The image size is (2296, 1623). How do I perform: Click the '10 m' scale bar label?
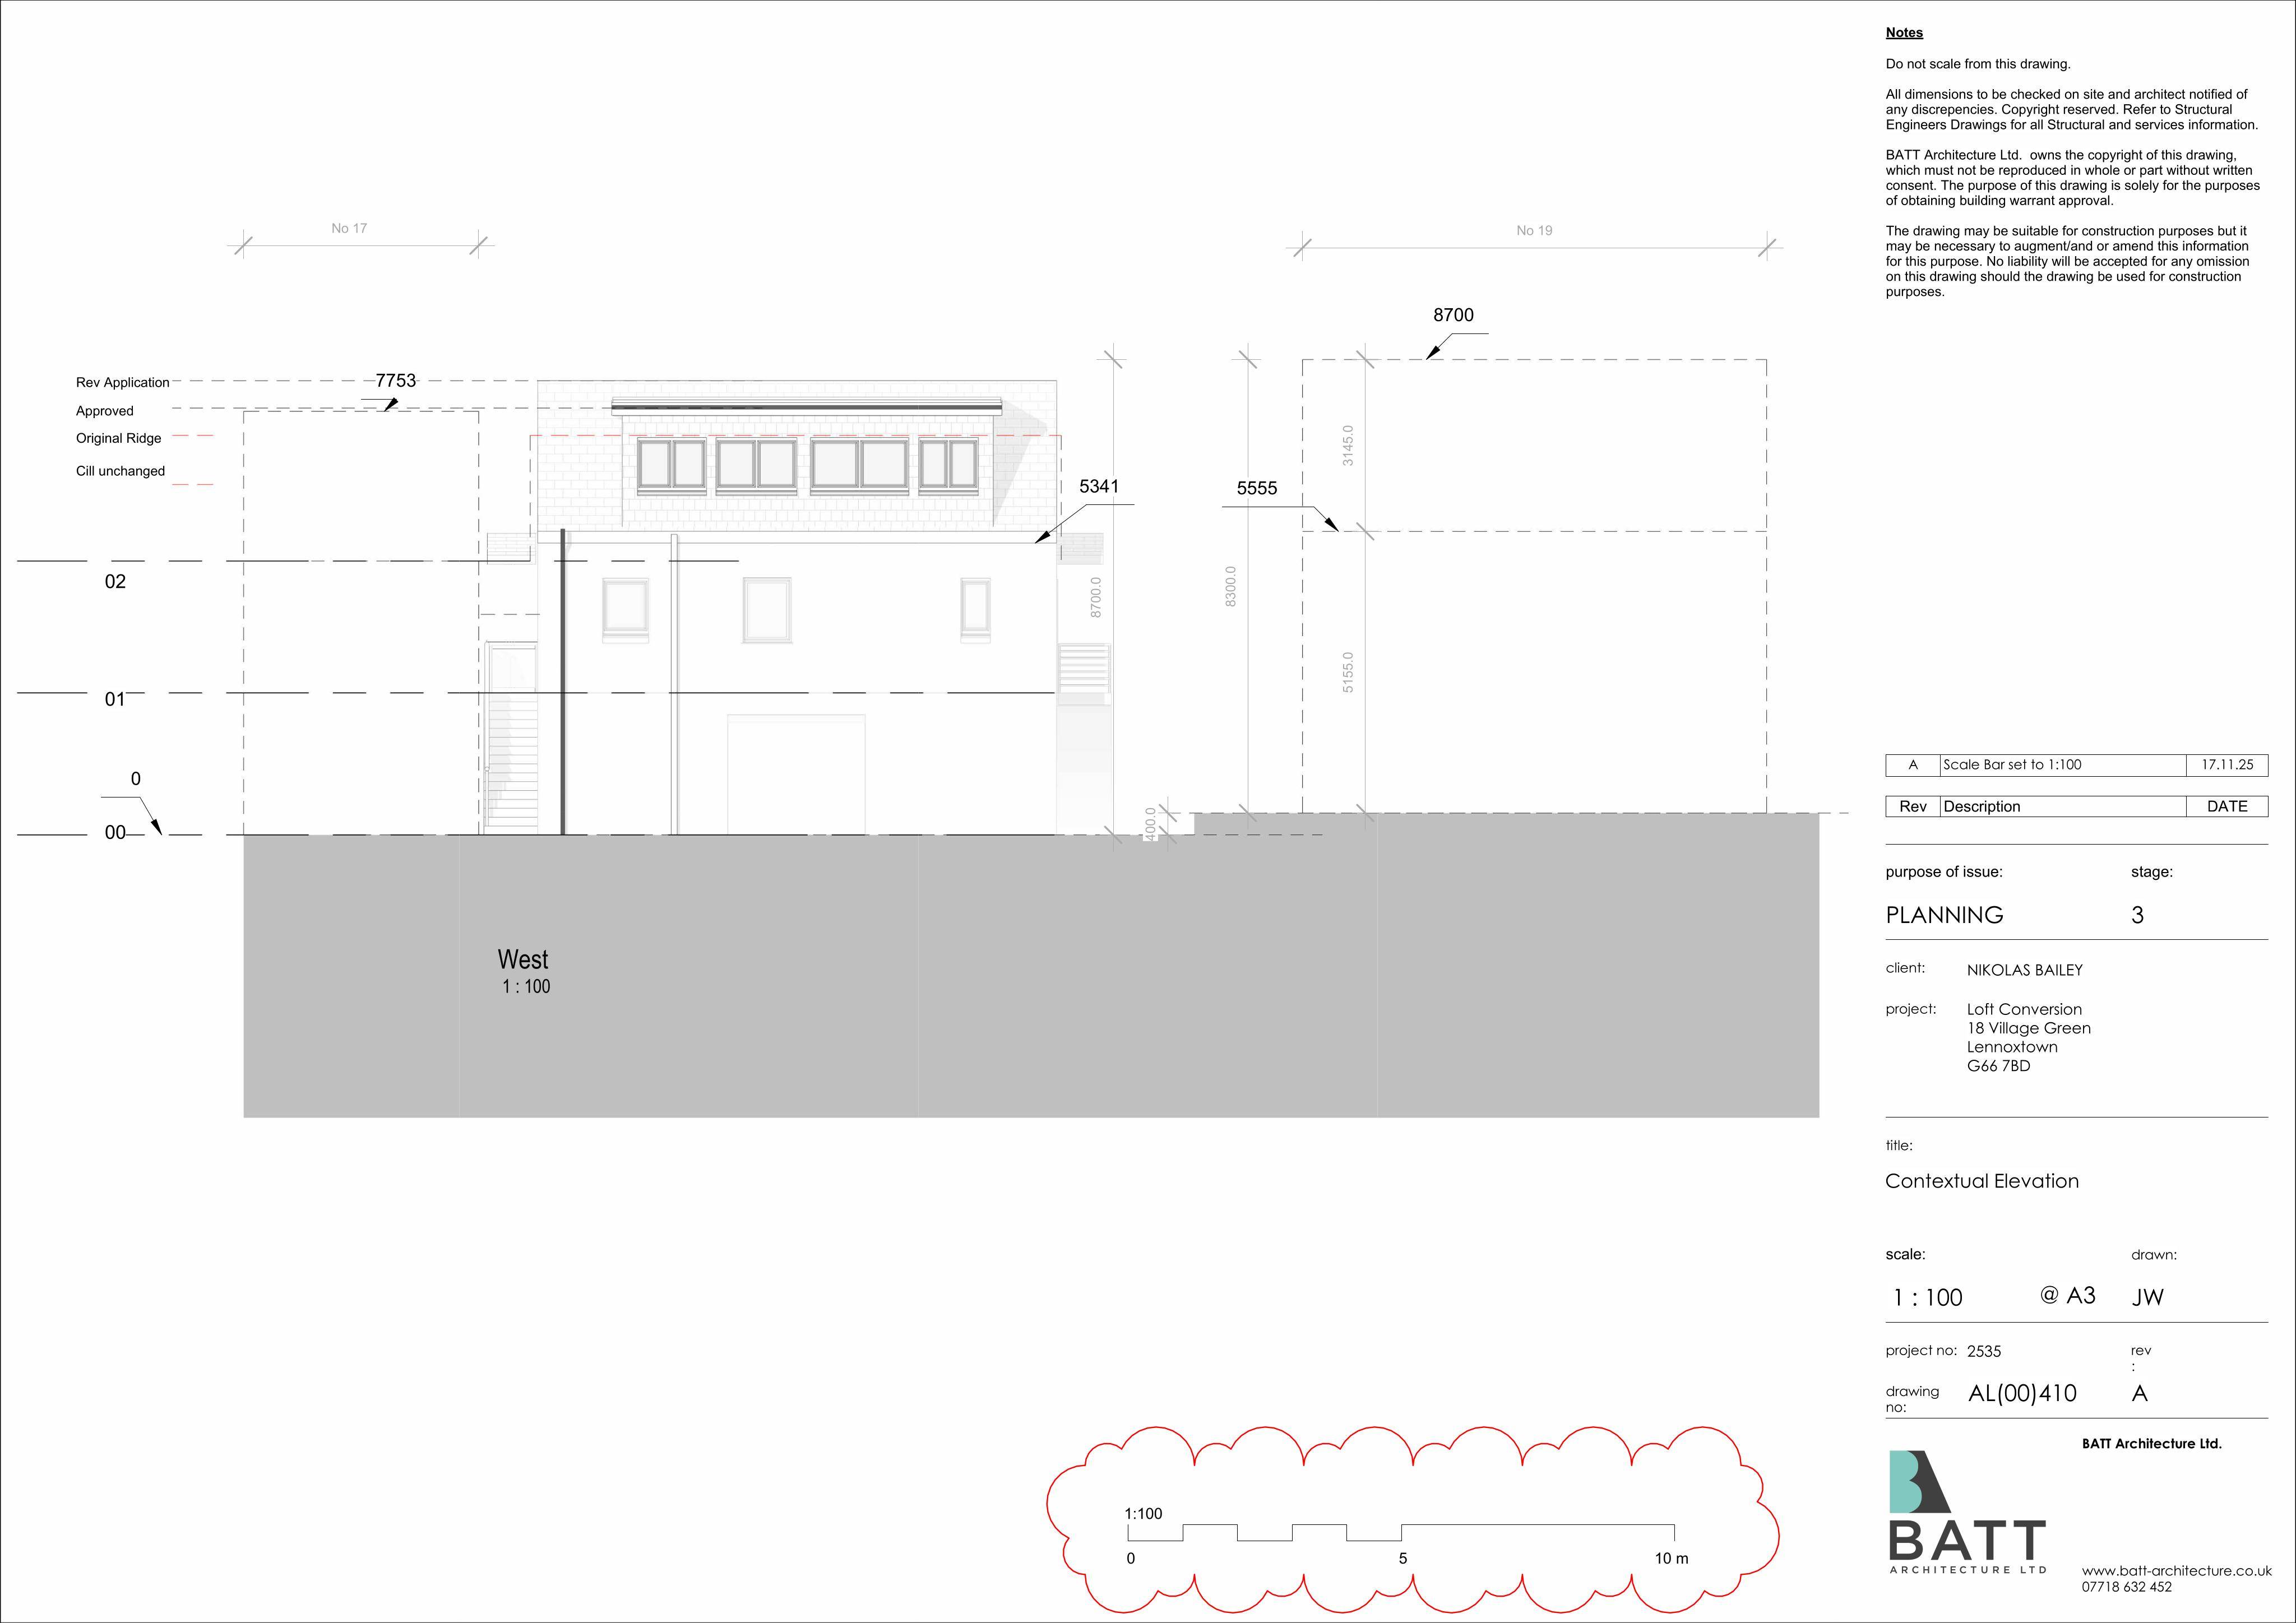point(1671,1558)
